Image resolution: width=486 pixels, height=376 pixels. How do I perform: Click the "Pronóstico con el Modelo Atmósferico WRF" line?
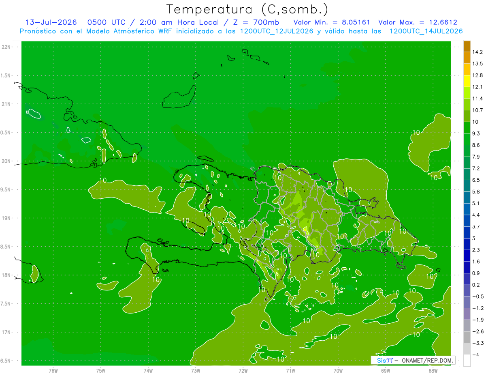(241, 31)
